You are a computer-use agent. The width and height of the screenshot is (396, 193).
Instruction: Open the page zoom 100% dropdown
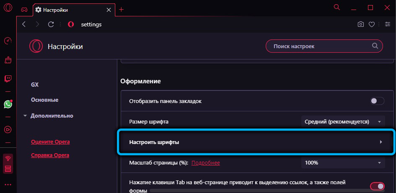[342, 162]
